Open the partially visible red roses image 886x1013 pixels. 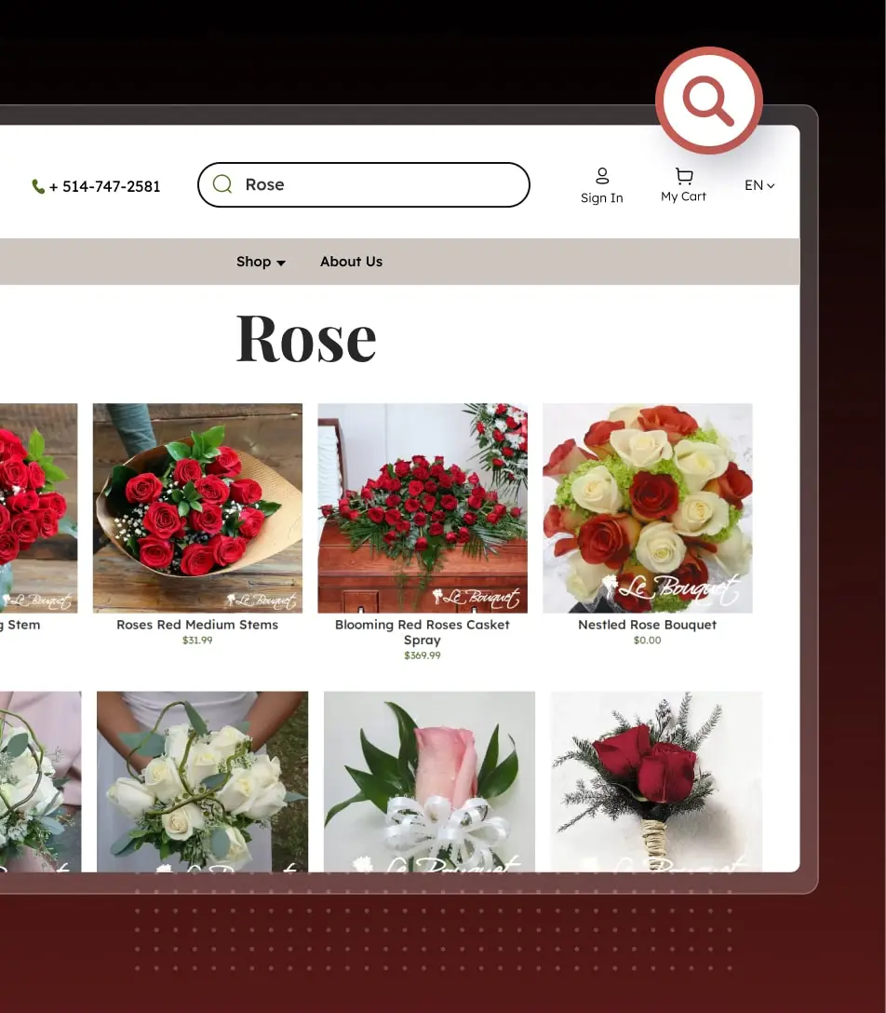click(37, 507)
